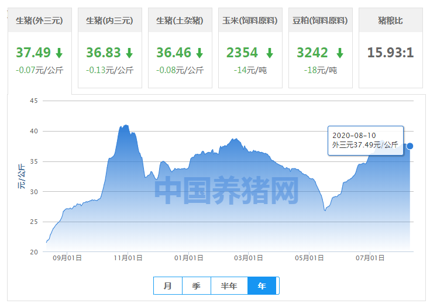This screenshot has width=430, height=307.
Task: Switch chart range to 季
Action: 197,286
